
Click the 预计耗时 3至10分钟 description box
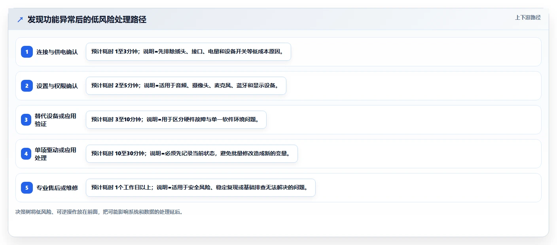(x=176, y=120)
